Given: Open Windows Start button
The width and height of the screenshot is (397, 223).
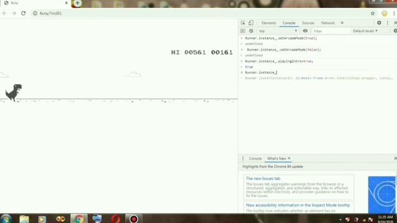Looking at the screenshot, I should (x=6, y=219).
